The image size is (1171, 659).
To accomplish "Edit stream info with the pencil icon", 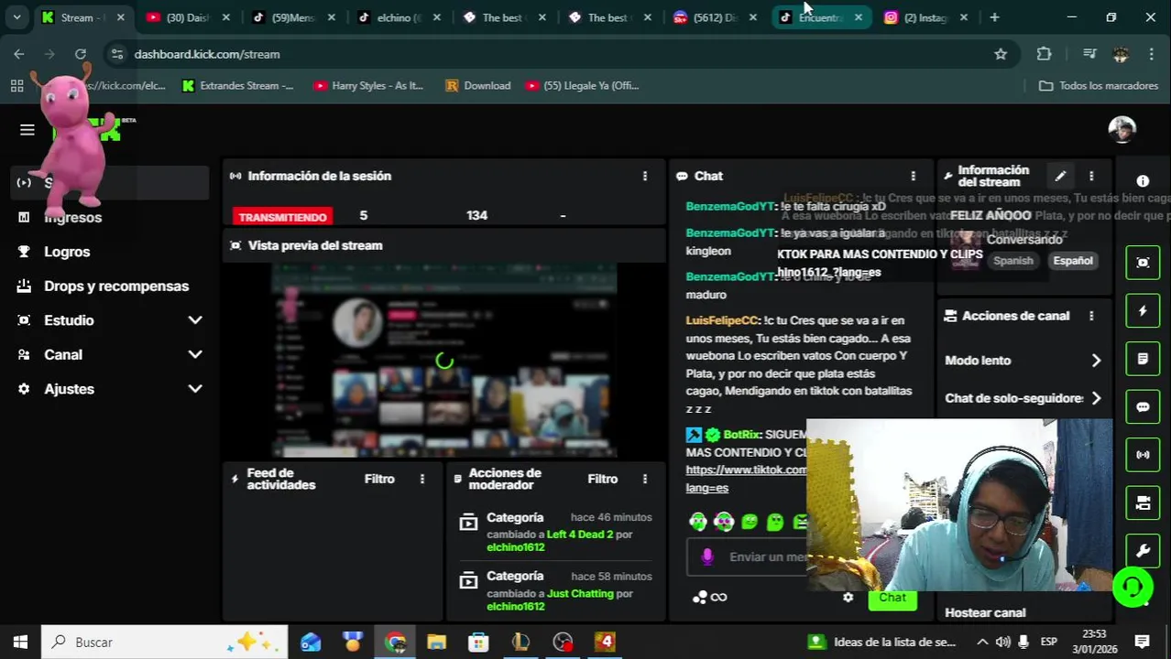I will click(x=1060, y=176).
